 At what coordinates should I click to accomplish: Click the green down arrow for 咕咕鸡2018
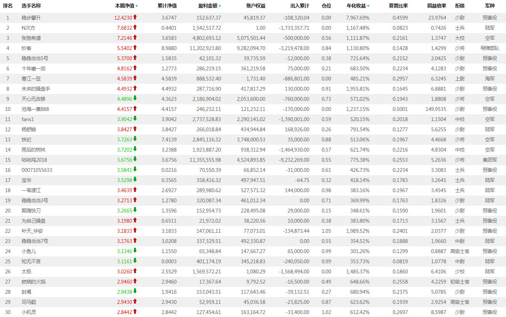(135, 159)
